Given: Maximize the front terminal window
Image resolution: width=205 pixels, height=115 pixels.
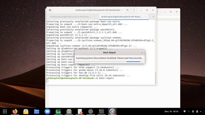Looking at the screenshot, I should pos(147,10).
